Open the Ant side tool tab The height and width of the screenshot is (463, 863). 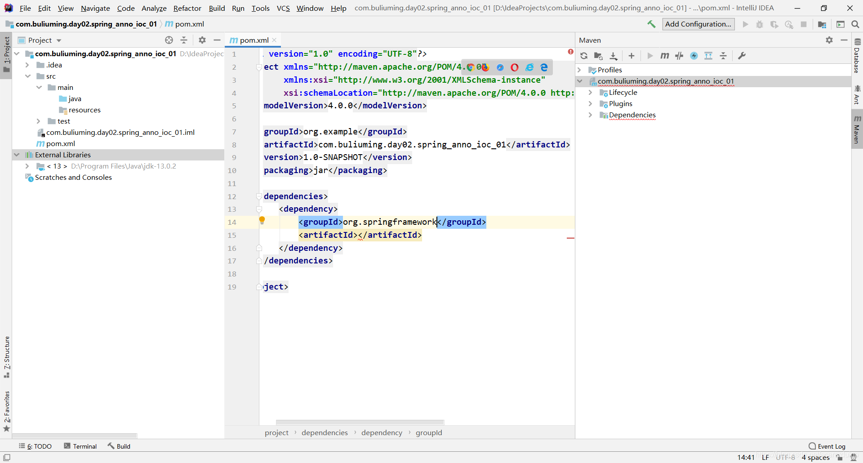[857, 94]
